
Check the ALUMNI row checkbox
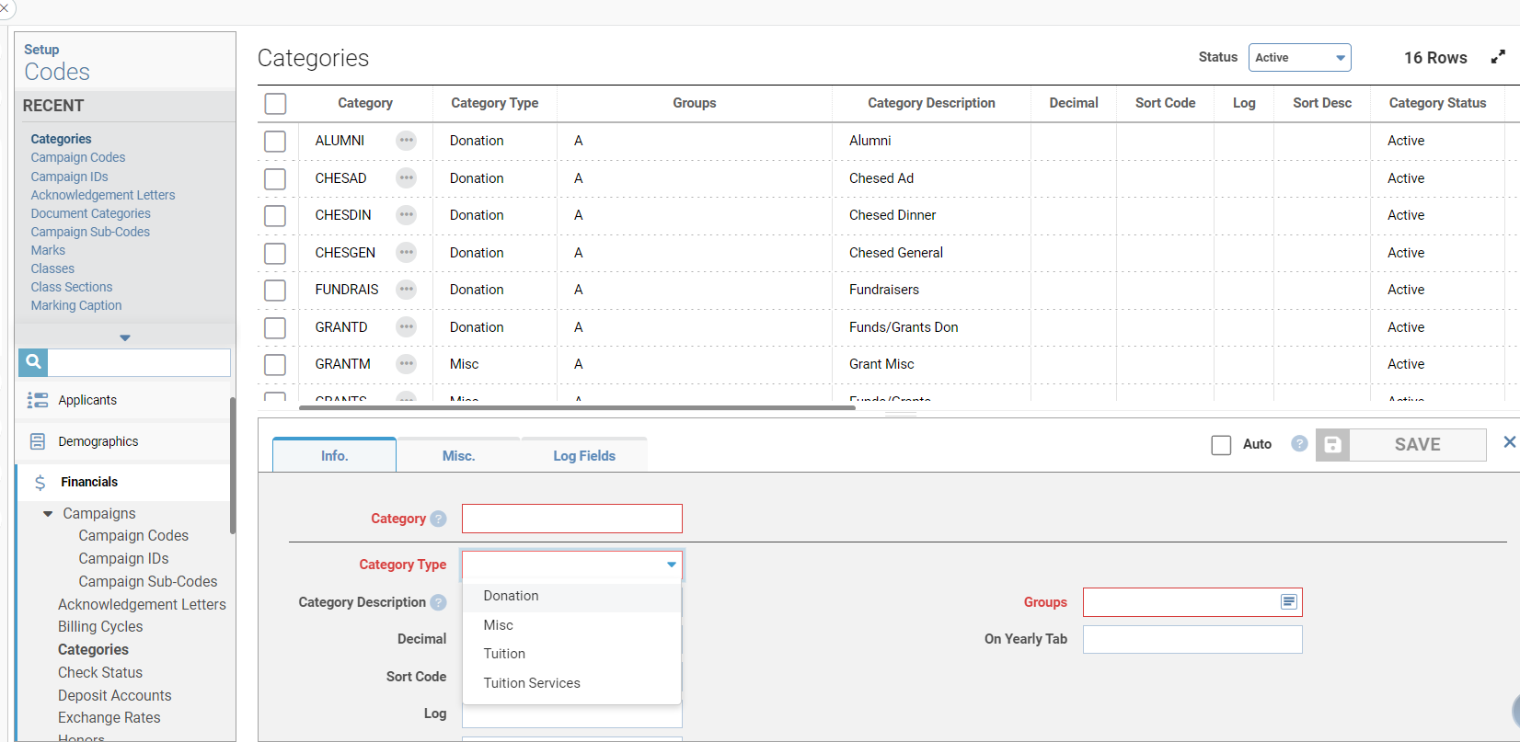point(275,141)
